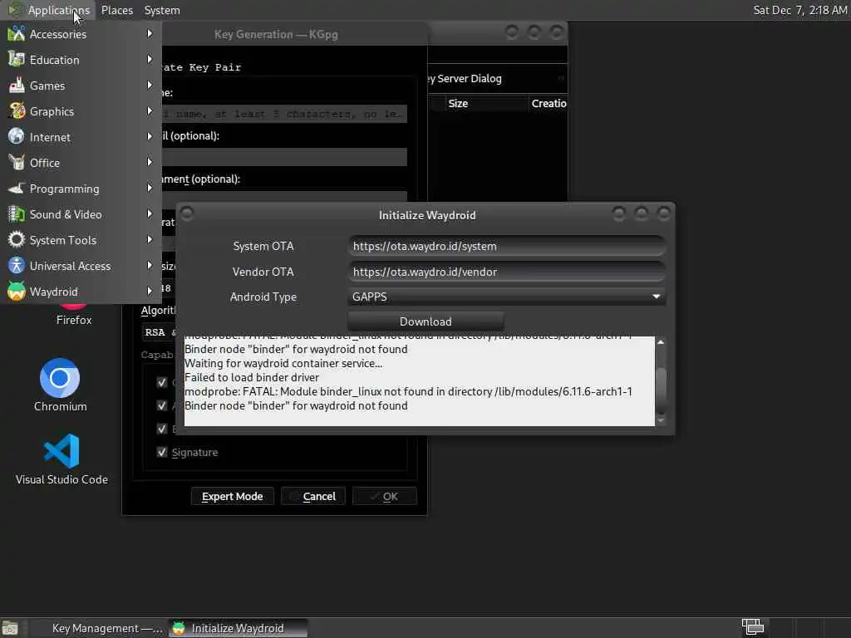The width and height of the screenshot is (851, 638).
Task: Switch to Initialize Waydroid taskbar entry
Action: (237, 628)
